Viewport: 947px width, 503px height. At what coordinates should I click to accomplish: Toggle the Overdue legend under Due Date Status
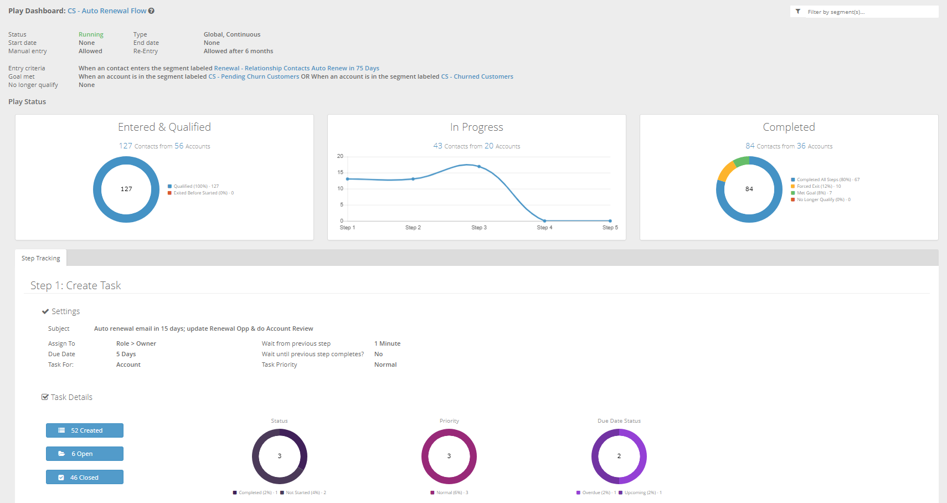click(596, 492)
